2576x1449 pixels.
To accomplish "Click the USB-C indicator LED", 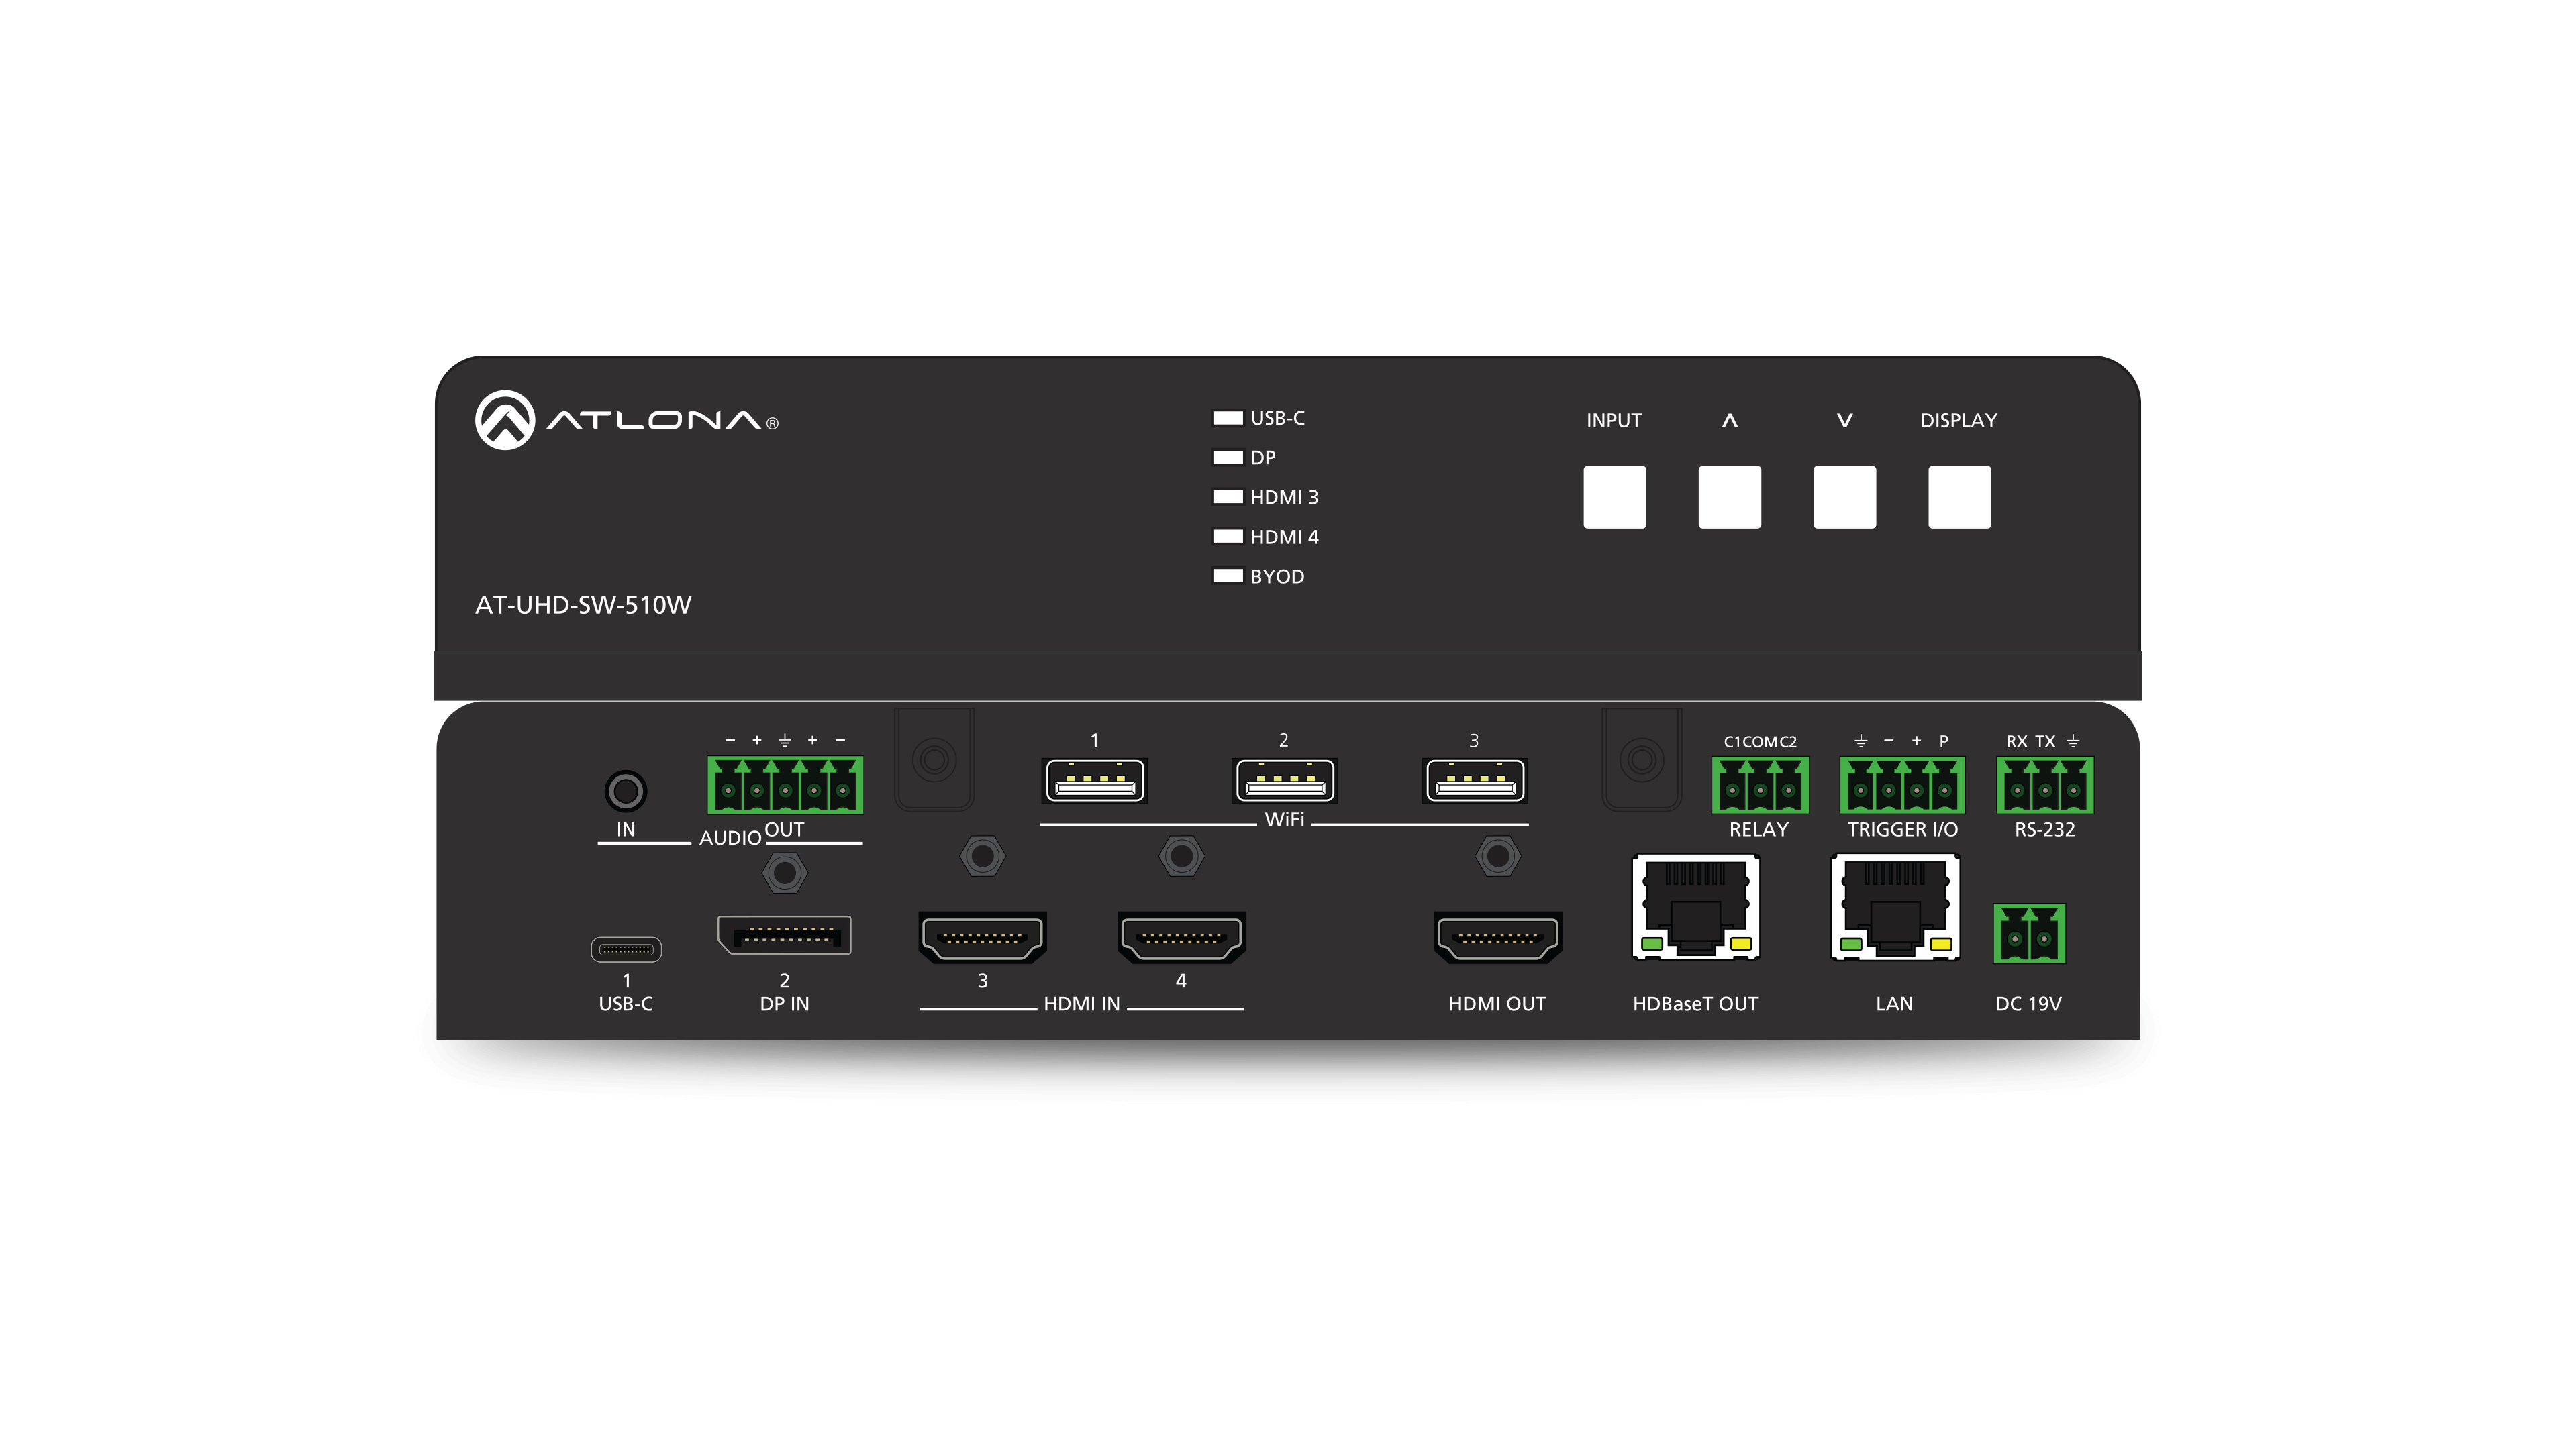I will [x=1227, y=418].
